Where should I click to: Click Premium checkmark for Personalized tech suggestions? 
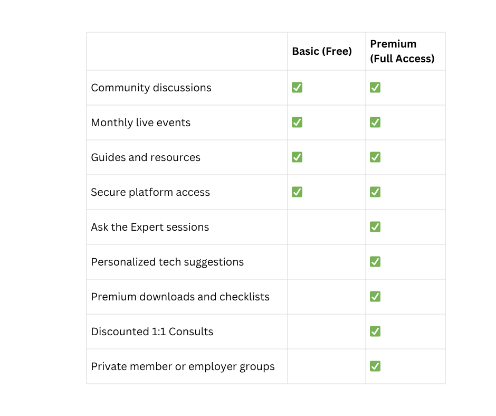[375, 261]
